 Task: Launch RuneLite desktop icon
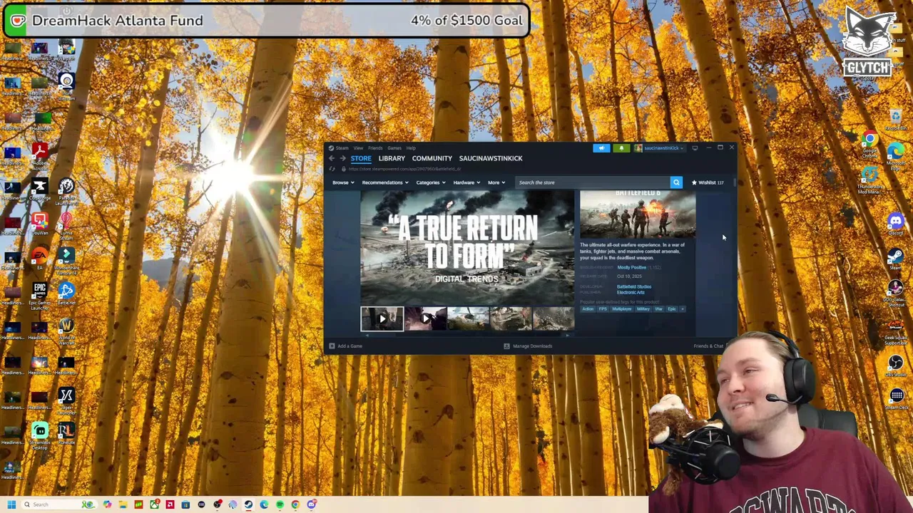tap(66, 430)
